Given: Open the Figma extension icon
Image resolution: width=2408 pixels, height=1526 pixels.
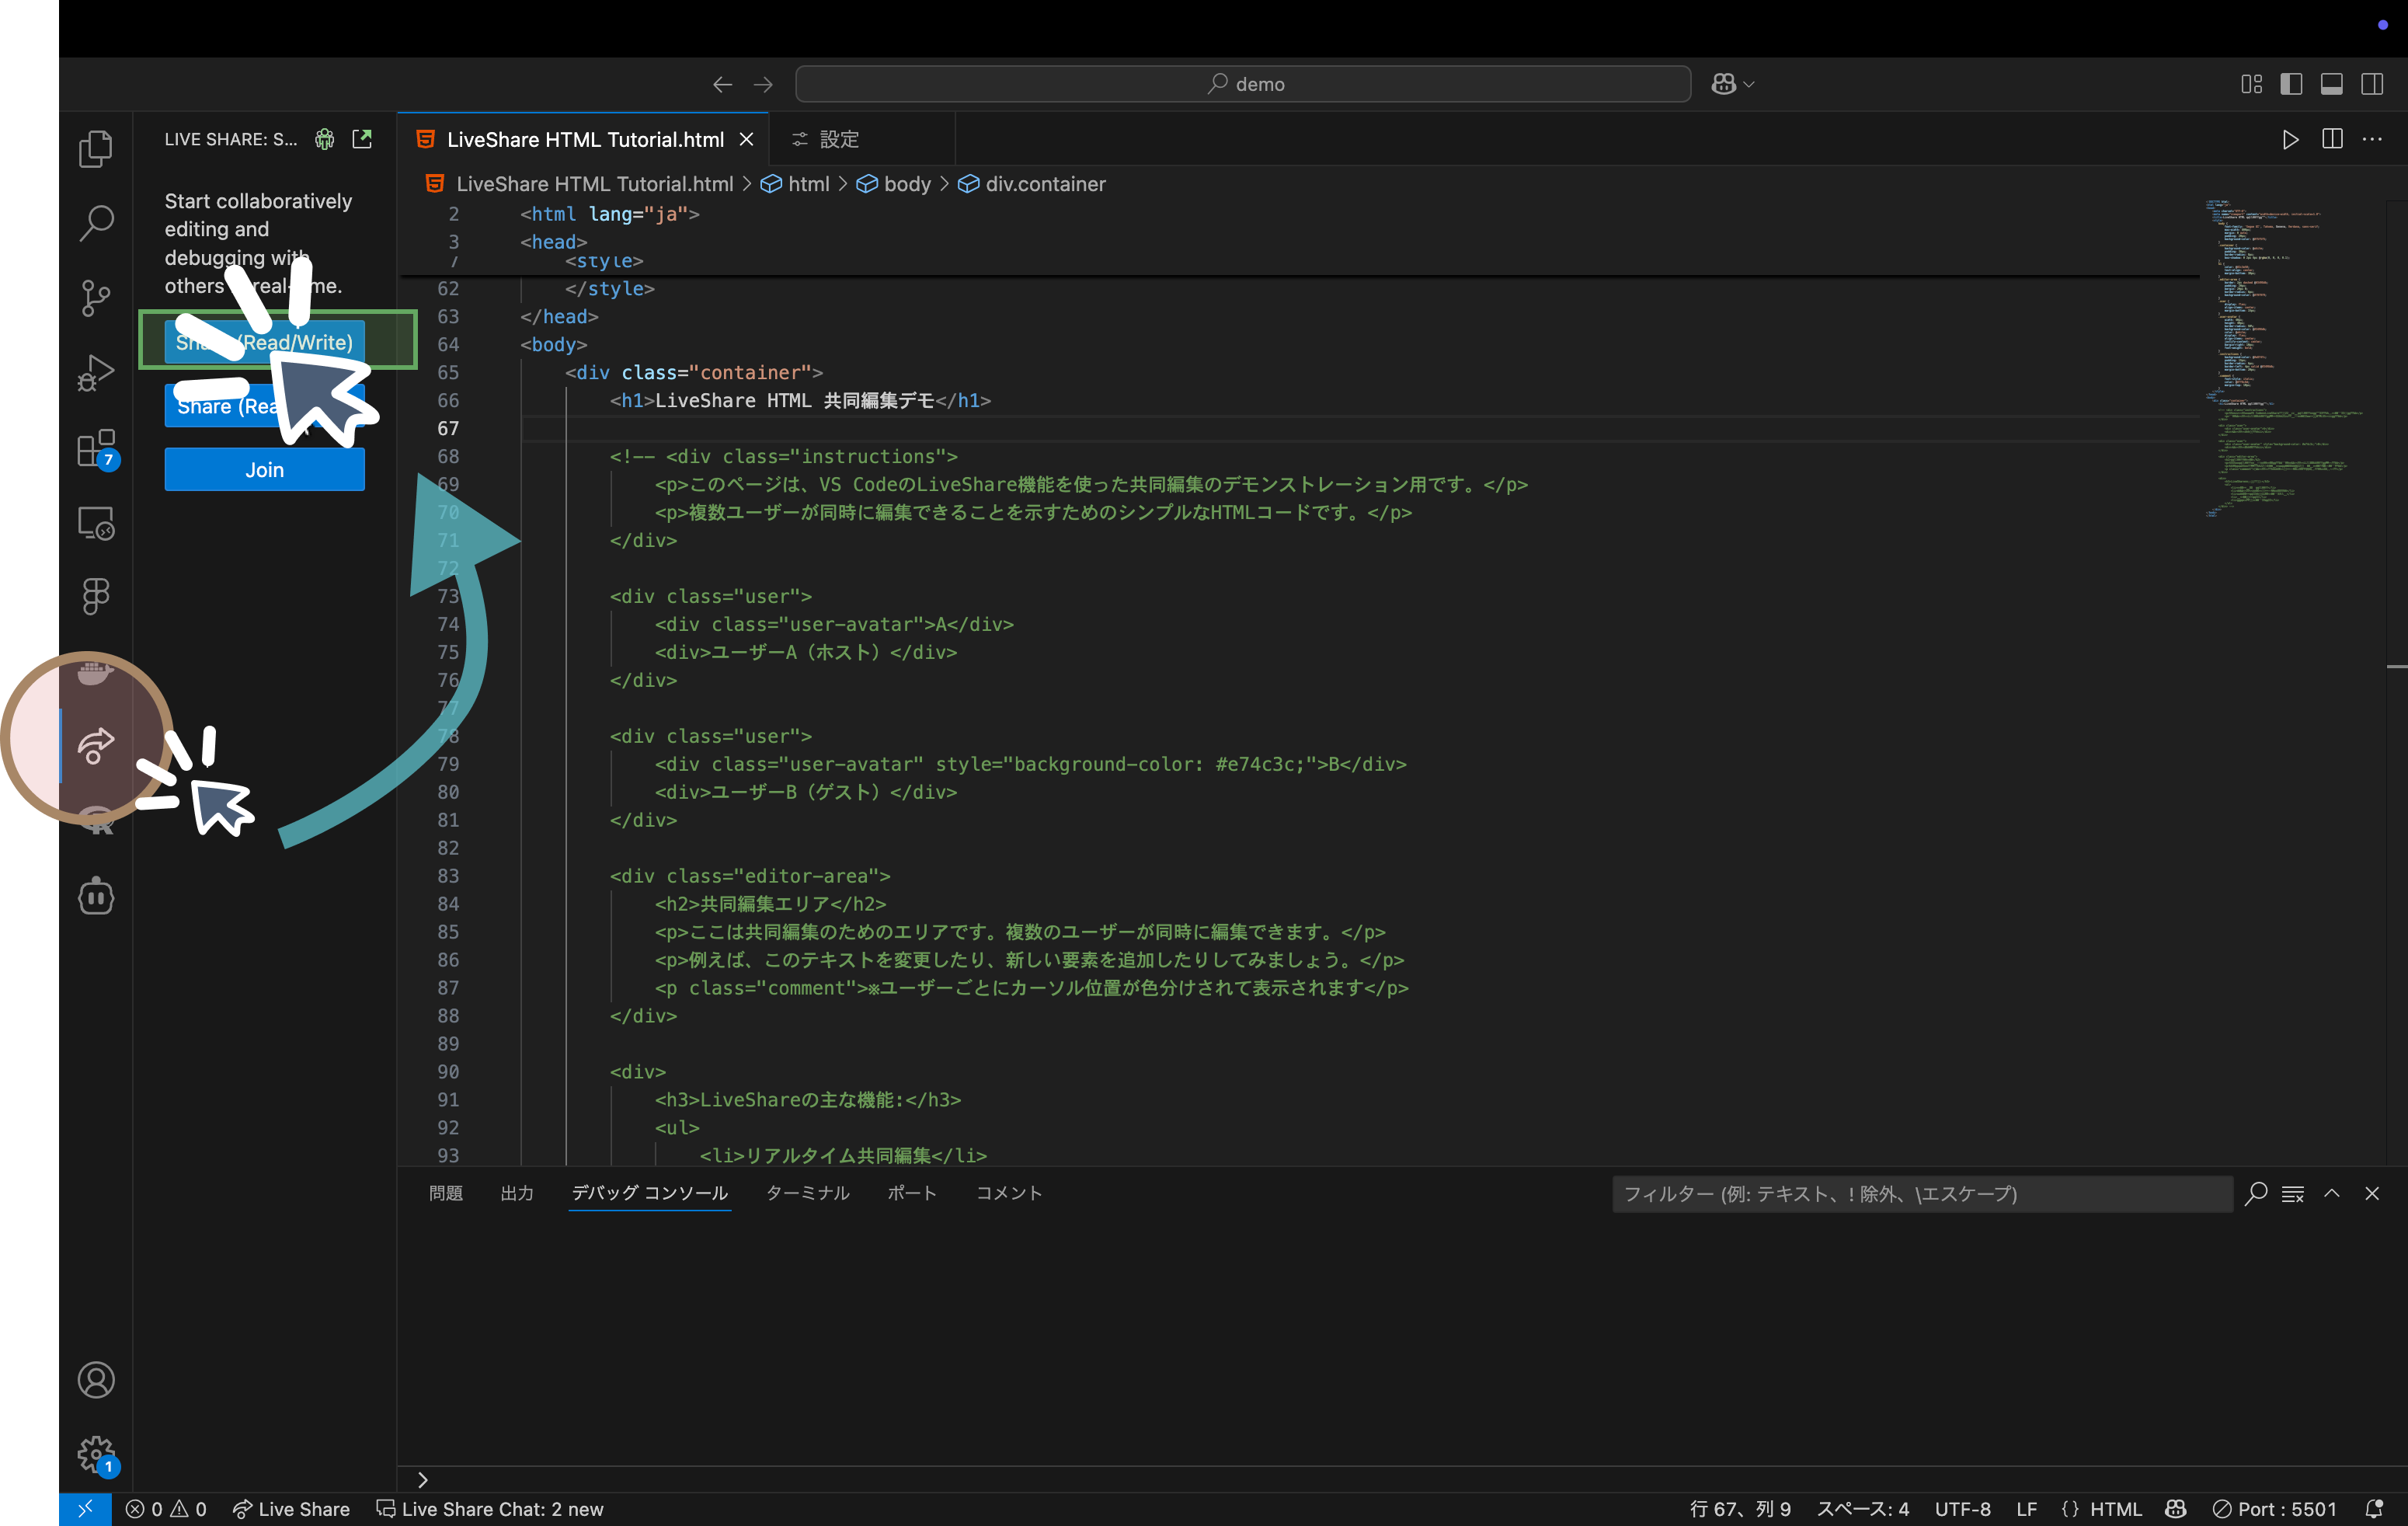Looking at the screenshot, I should (96, 597).
